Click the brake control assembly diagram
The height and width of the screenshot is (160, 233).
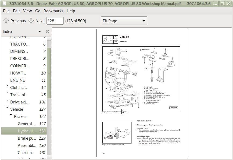141,79
